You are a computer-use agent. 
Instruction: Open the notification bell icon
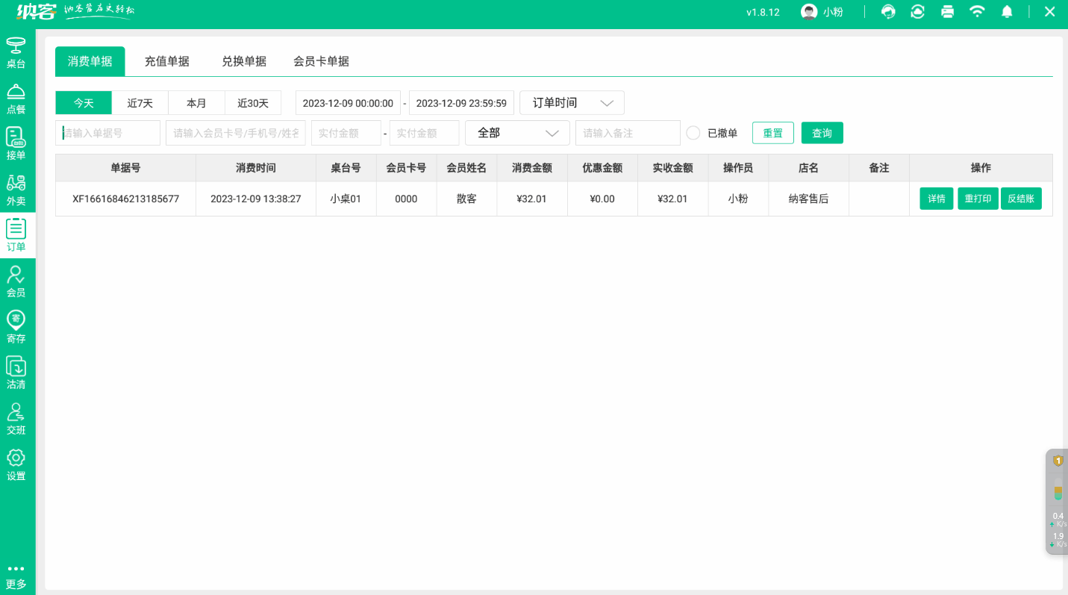click(1007, 12)
